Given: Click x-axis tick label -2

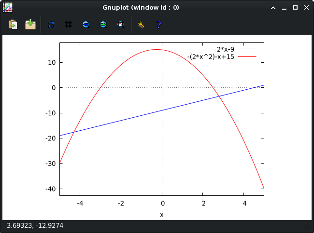Looking at the screenshot, I should tap(121, 204).
